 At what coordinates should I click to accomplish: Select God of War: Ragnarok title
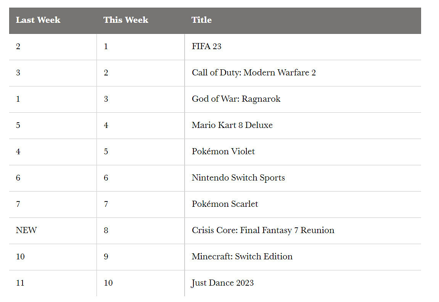click(x=236, y=99)
